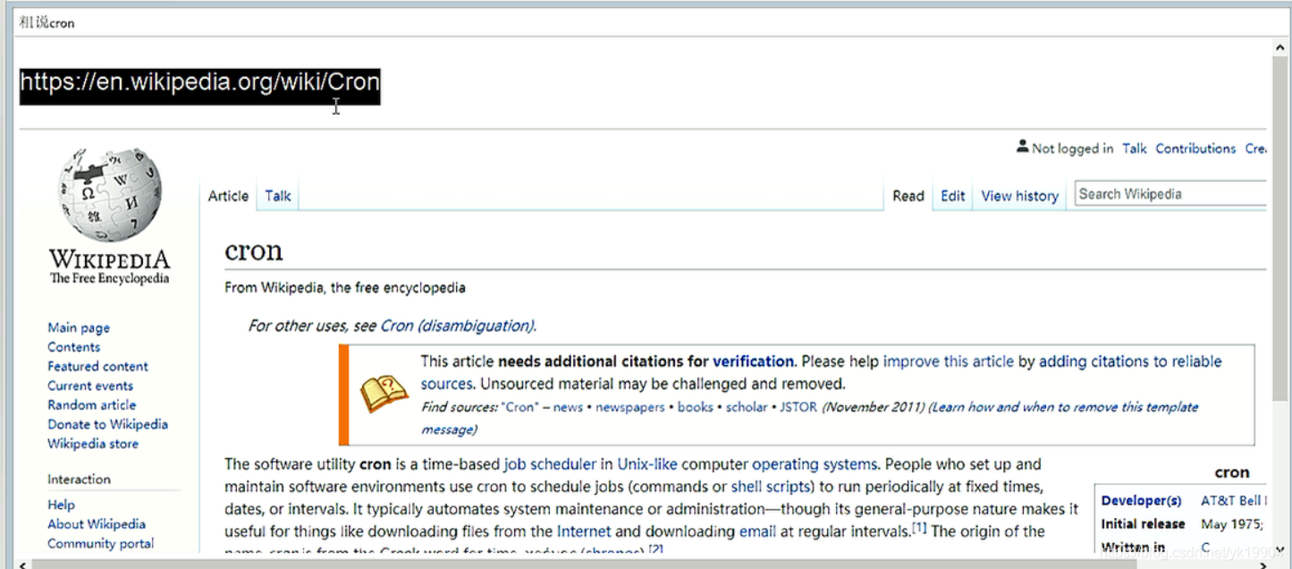Viewport: 1292px width, 569px height.
Task: Click the Initial release infobox label
Action: pos(1144,524)
